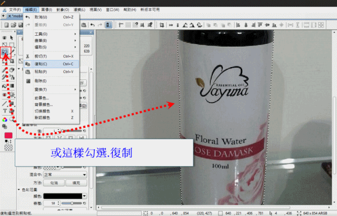Choose 取消(U) undo menu entry
The width and height of the screenshot is (337, 216).
pyautogui.click(x=52, y=17)
